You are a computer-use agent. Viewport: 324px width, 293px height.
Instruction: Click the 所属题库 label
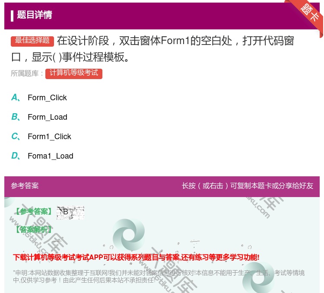click(x=27, y=73)
